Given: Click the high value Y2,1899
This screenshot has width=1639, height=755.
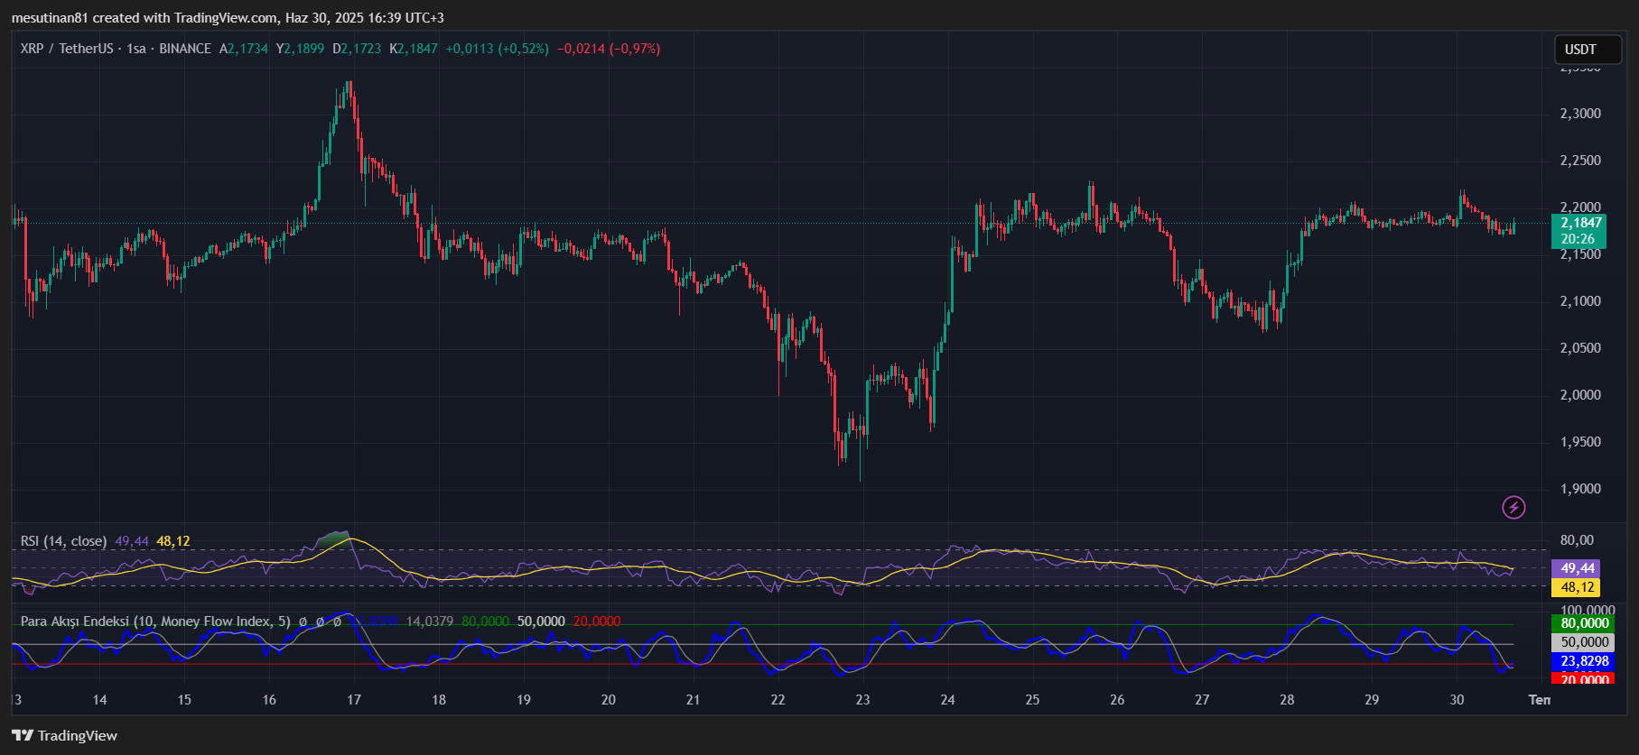Looking at the screenshot, I should point(300,49).
